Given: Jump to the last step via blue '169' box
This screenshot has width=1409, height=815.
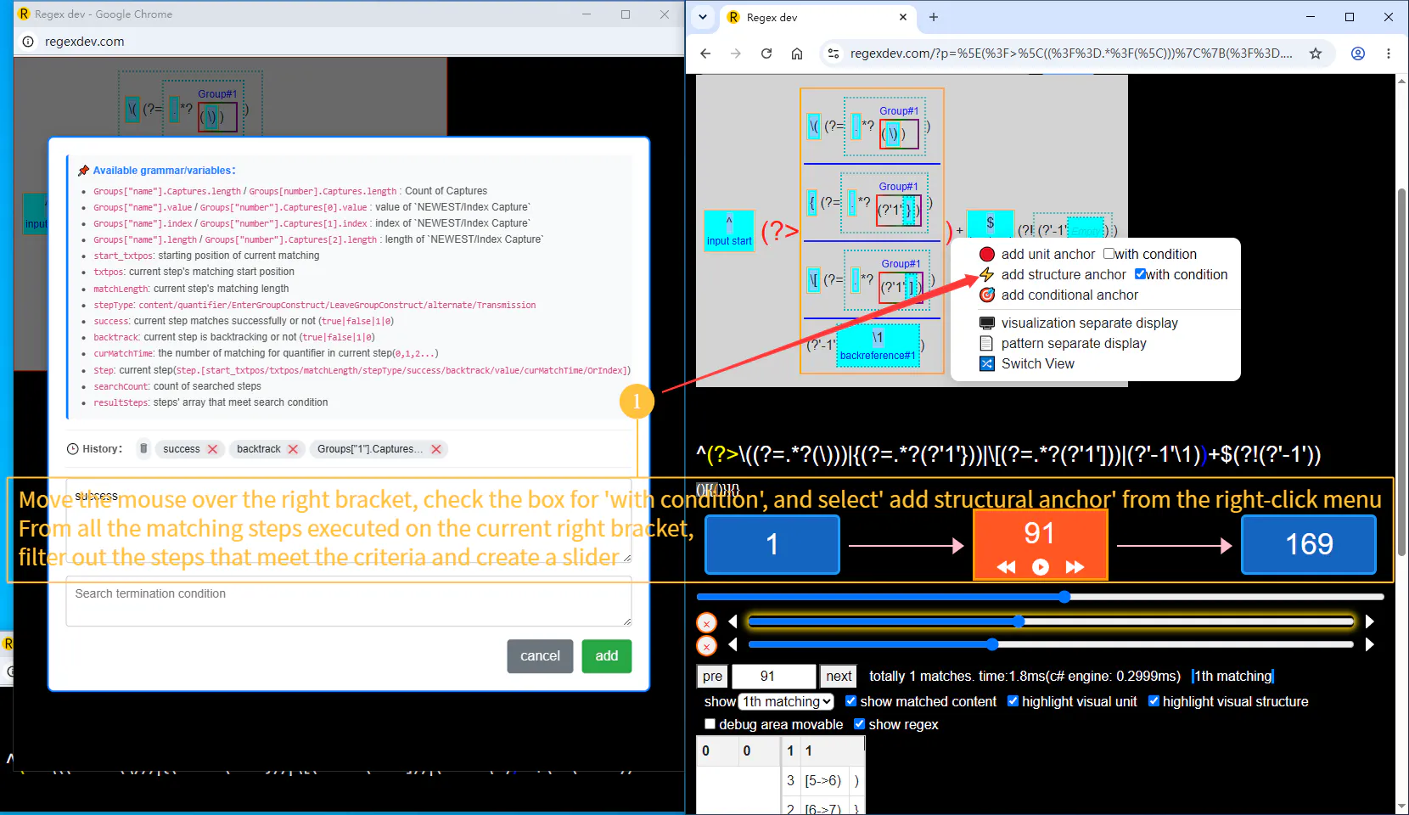Looking at the screenshot, I should coord(1309,544).
